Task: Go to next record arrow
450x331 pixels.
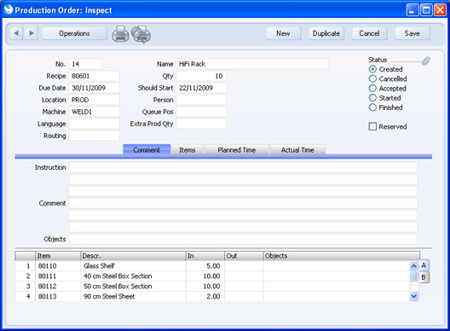Action: (x=32, y=33)
